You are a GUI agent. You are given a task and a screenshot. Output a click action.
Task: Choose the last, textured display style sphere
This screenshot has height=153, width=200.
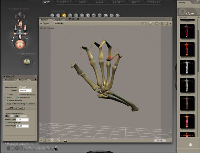pos(56,148)
